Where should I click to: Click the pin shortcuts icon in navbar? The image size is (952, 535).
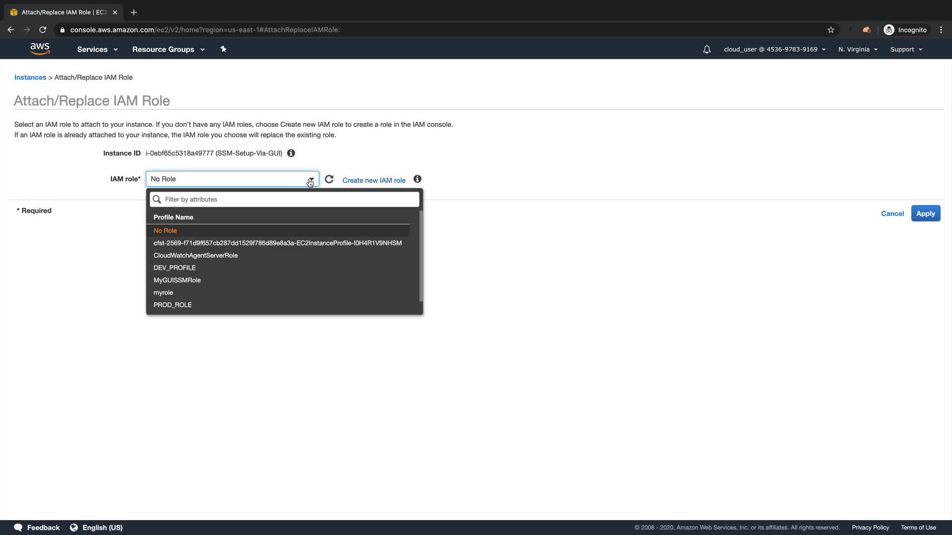223,49
